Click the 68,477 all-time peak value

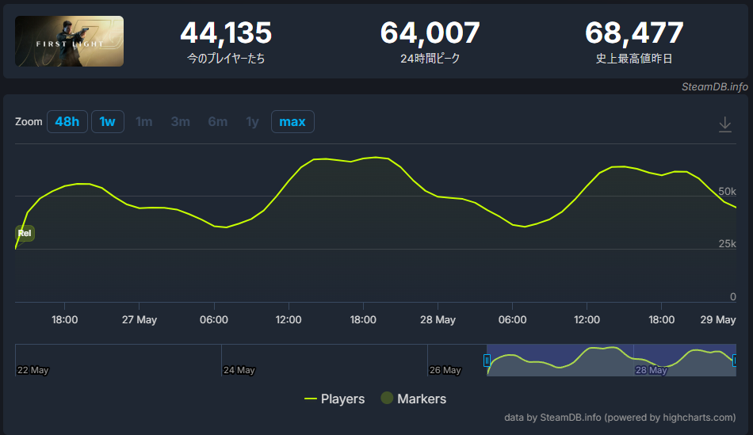[x=634, y=32]
